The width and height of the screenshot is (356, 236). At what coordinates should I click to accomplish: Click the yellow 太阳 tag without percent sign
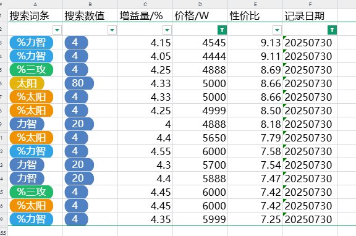click(27, 83)
